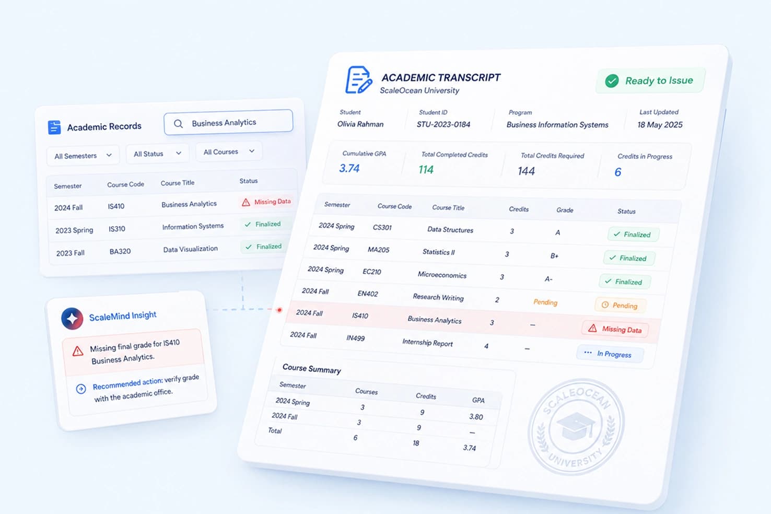Click Finalized badge for IS310 Information Systems

coord(263,224)
